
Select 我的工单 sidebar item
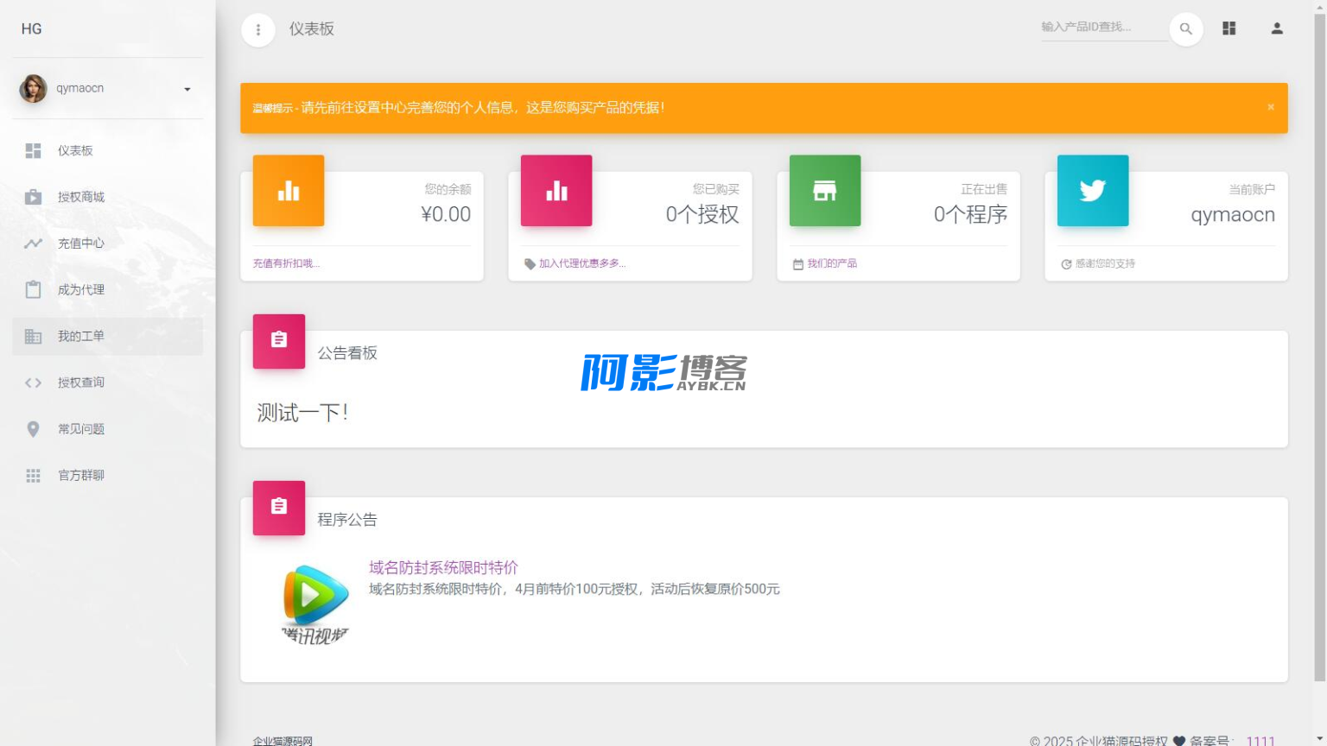(x=80, y=336)
